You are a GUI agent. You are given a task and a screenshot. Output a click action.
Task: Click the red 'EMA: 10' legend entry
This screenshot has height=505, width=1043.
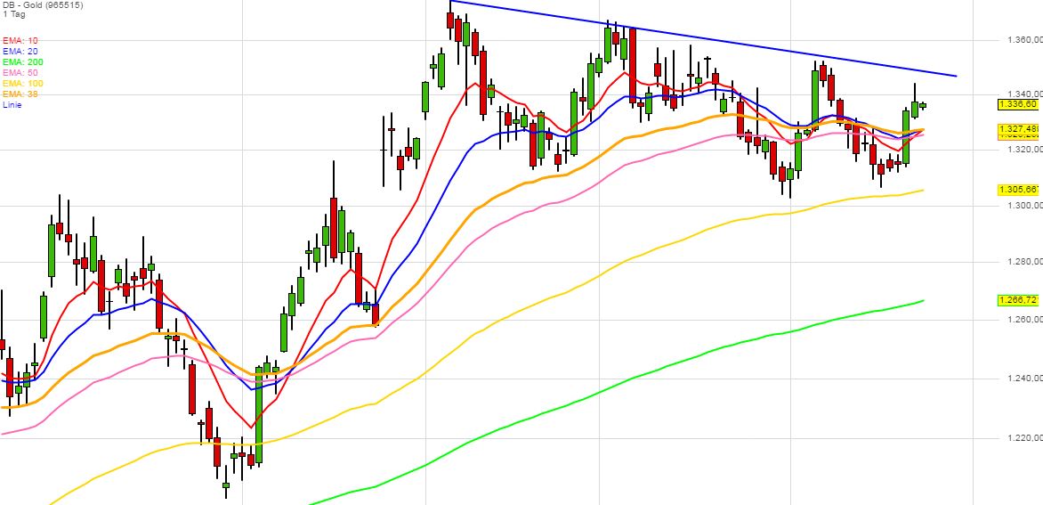point(20,41)
